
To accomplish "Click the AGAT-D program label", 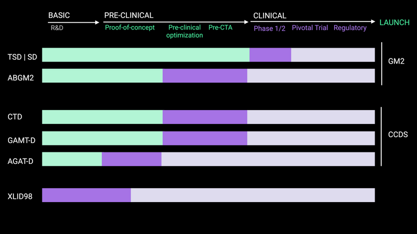I will tap(20, 161).
